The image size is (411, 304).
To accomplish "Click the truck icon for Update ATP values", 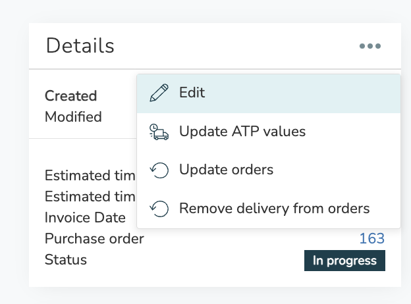I will tap(159, 132).
